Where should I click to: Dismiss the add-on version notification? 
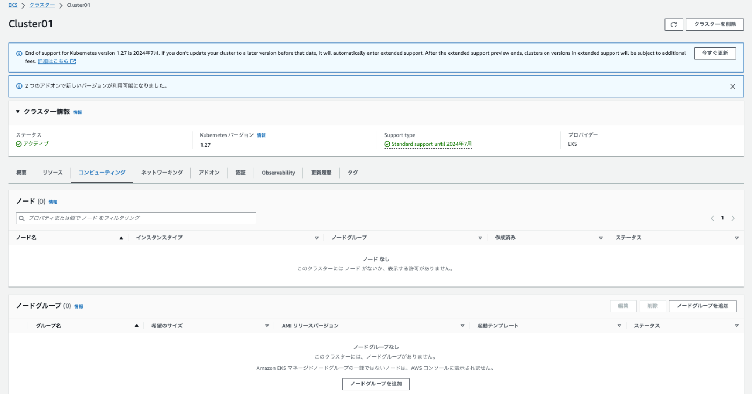click(x=732, y=86)
